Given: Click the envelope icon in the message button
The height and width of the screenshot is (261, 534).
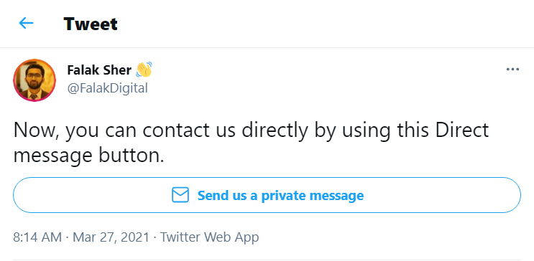Looking at the screenshot, I should pyautogui.click(x=180, y=195).
